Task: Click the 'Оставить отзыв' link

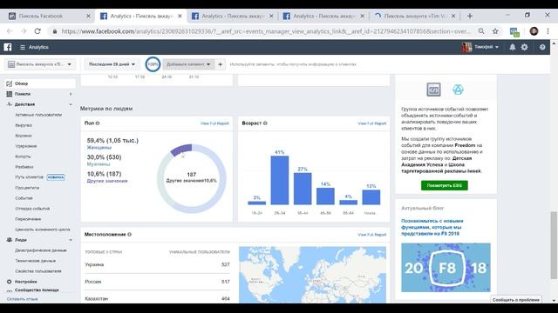Action: click(22, 299)
